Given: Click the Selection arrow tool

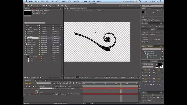Looking at the screenshot, I should click(x=25, y=5).
